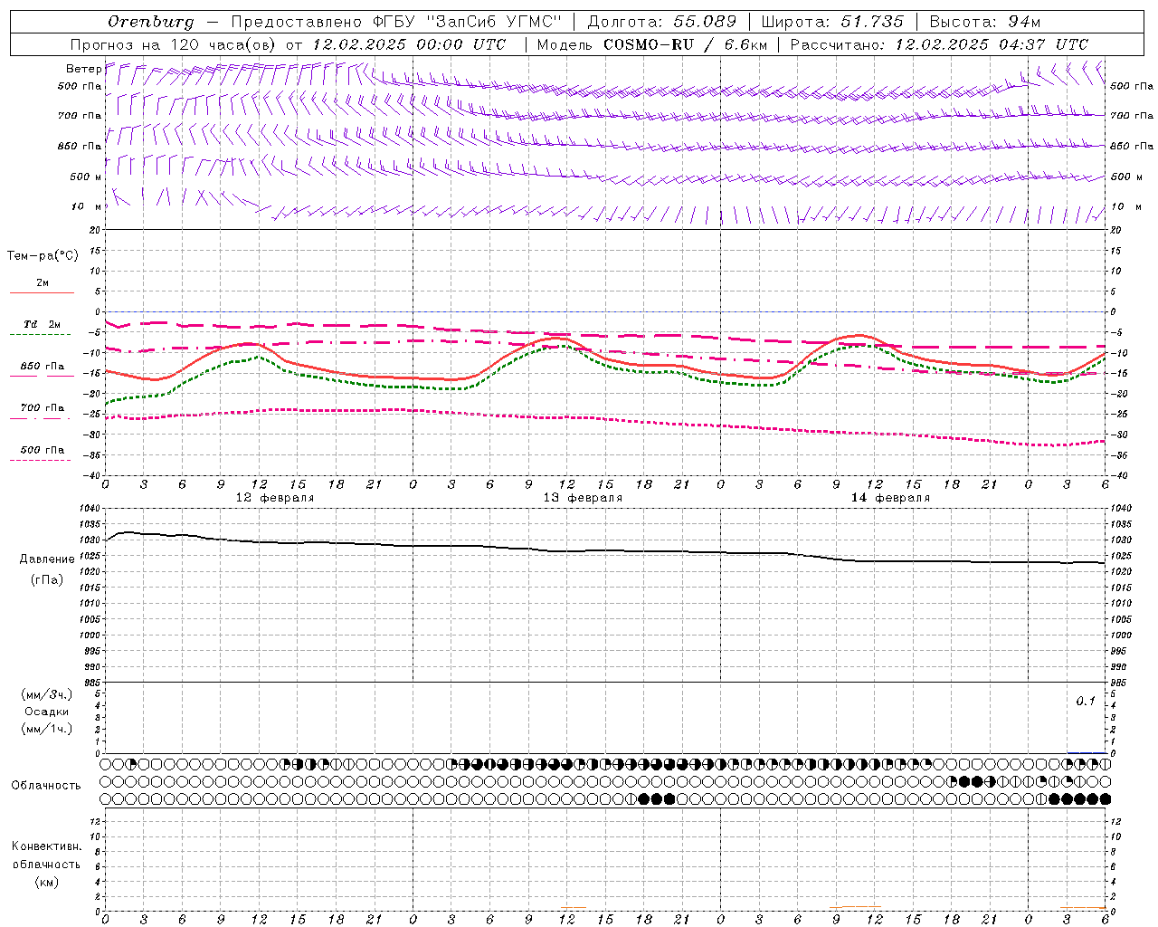Click the "(км)" unit under convective cloudiness
1158x927 pixels.
pyautogui.click(x=47, y=881)
